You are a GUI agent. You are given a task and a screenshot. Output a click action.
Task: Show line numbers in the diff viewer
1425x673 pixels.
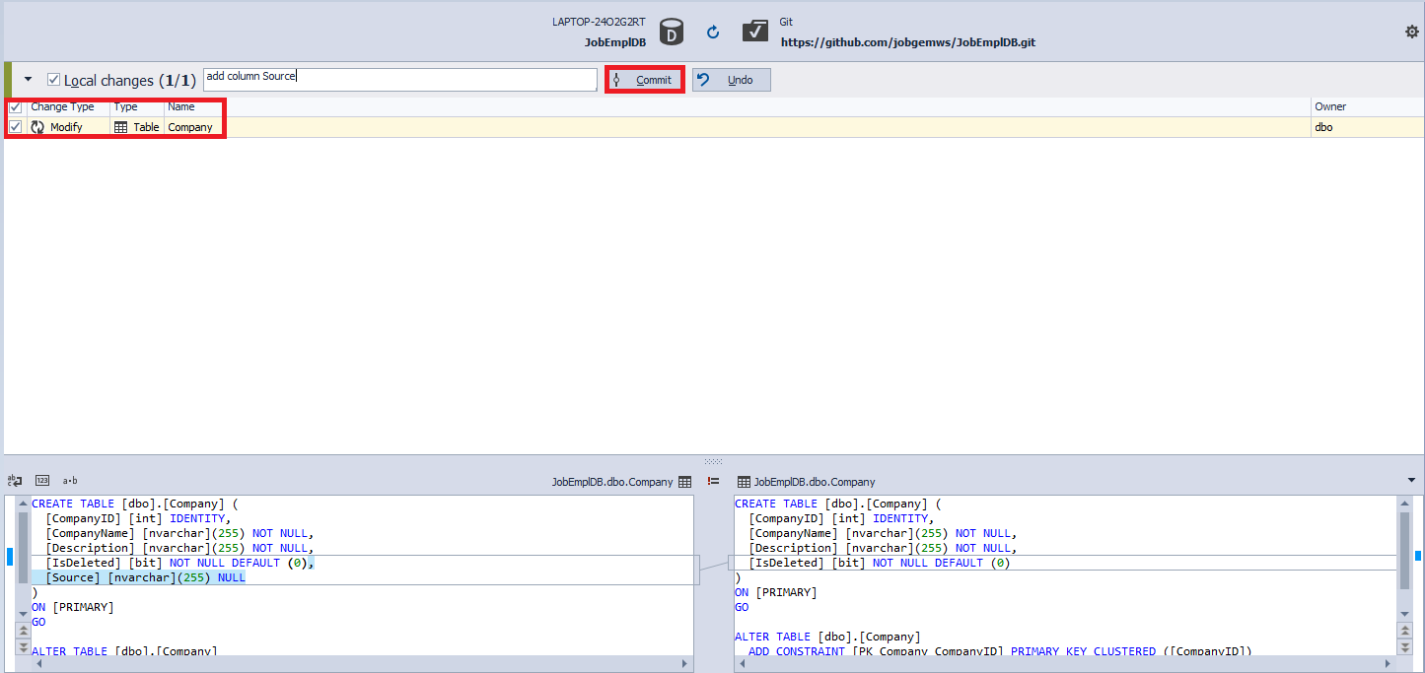[39, 480]
